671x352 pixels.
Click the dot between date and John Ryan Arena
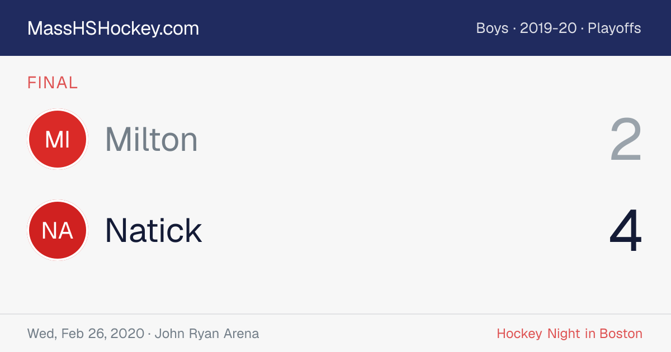click(149, 335)
